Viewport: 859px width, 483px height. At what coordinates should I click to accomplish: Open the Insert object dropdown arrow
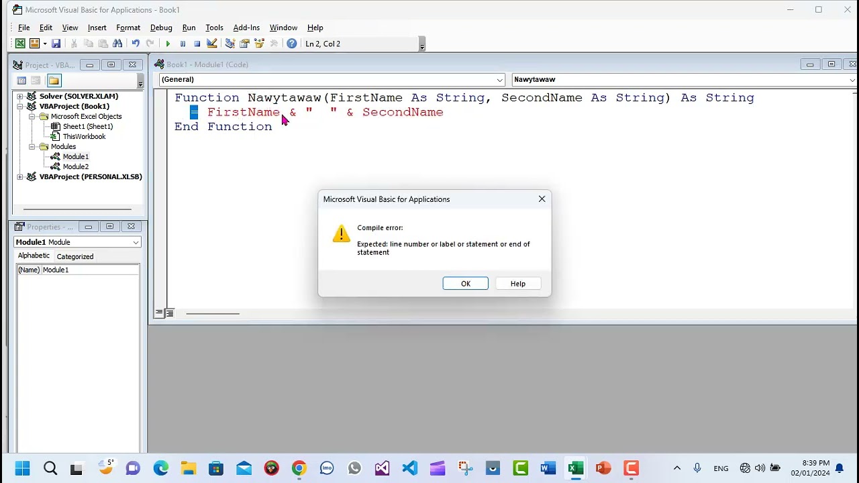(45, 44)
